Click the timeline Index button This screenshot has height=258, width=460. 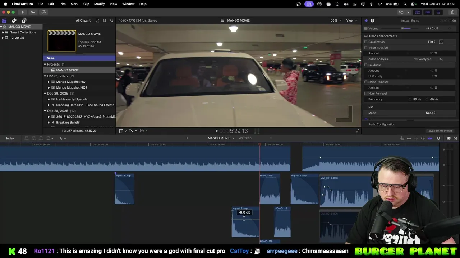click(10, 138)
